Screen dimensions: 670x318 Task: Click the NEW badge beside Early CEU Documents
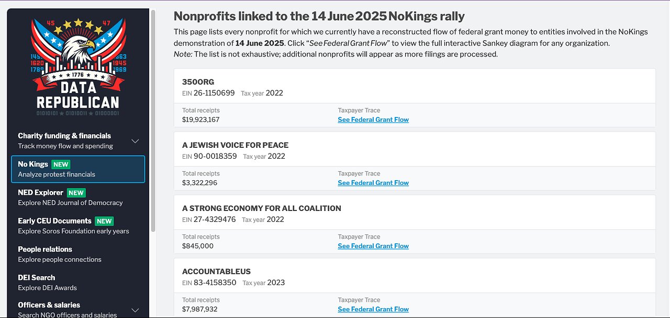click(x=104, y=221)
